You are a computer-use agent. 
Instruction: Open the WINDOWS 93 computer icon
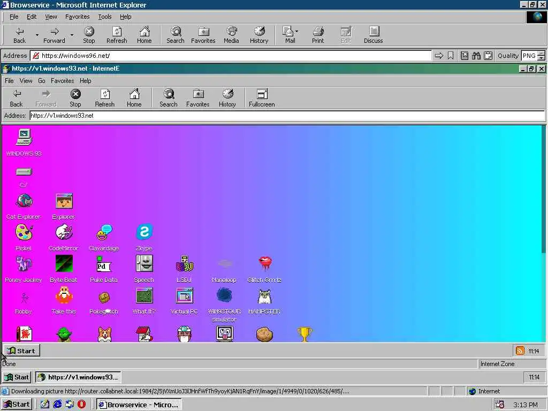pos(24,137)
